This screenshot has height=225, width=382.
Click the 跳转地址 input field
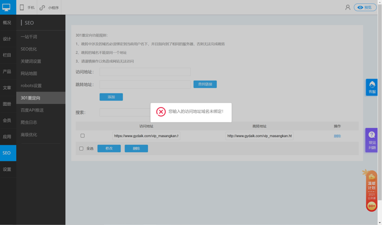click(x=145, y=84)
